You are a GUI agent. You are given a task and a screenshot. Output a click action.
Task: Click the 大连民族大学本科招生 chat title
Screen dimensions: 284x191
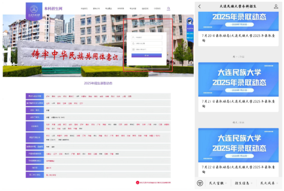point(238,6)
